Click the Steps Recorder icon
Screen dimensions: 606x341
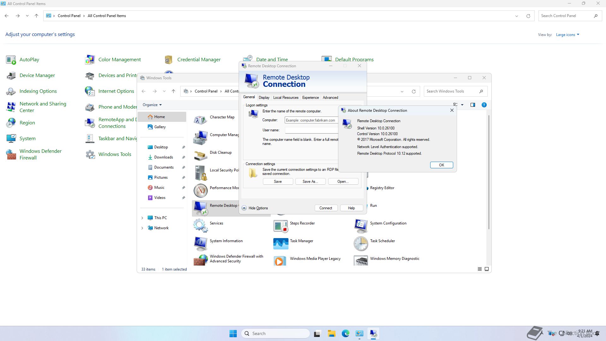point(281,225)
